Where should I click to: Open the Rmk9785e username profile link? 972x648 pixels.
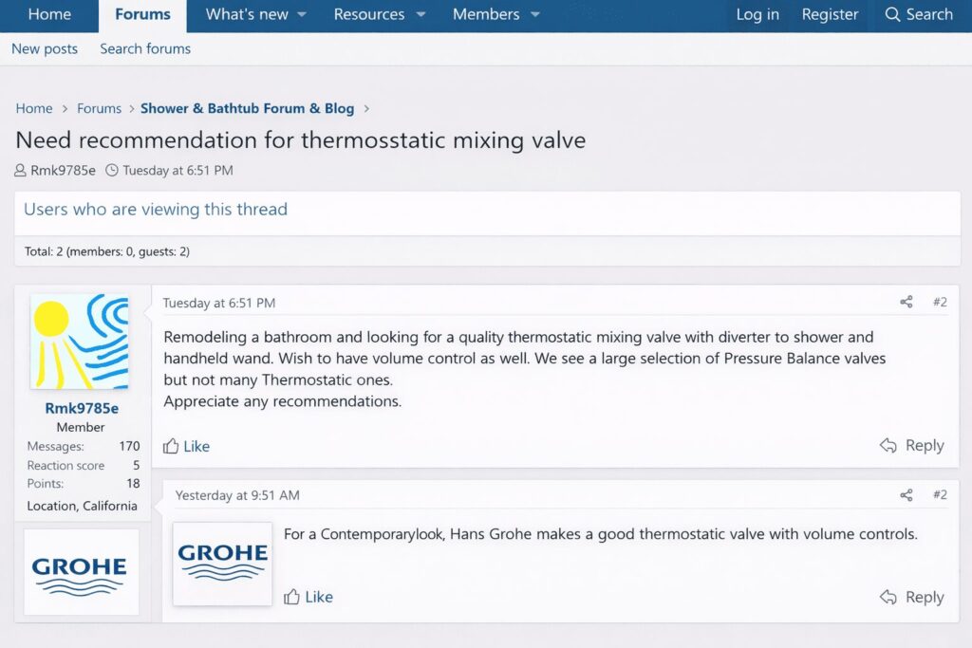tap(82, 408)
